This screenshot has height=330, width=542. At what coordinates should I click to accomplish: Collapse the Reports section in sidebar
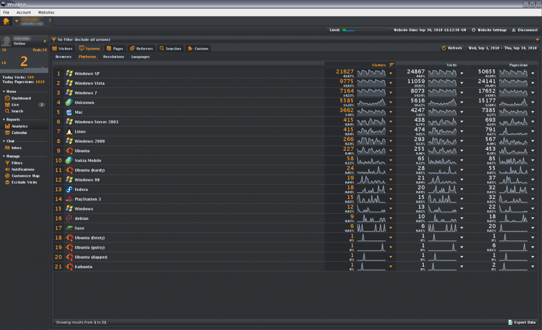tap(4, 120)
